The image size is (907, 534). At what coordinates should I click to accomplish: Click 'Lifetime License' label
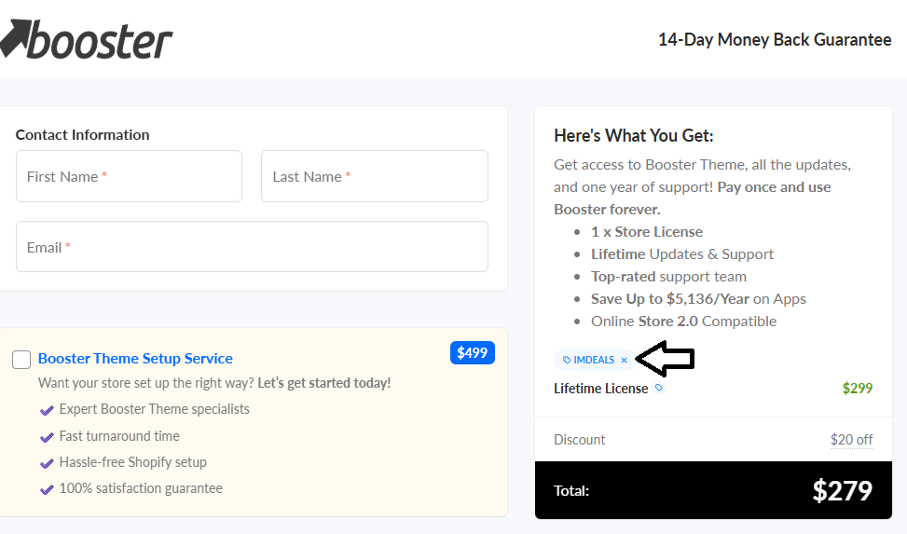pyautogui.click(x=601, y=389)
